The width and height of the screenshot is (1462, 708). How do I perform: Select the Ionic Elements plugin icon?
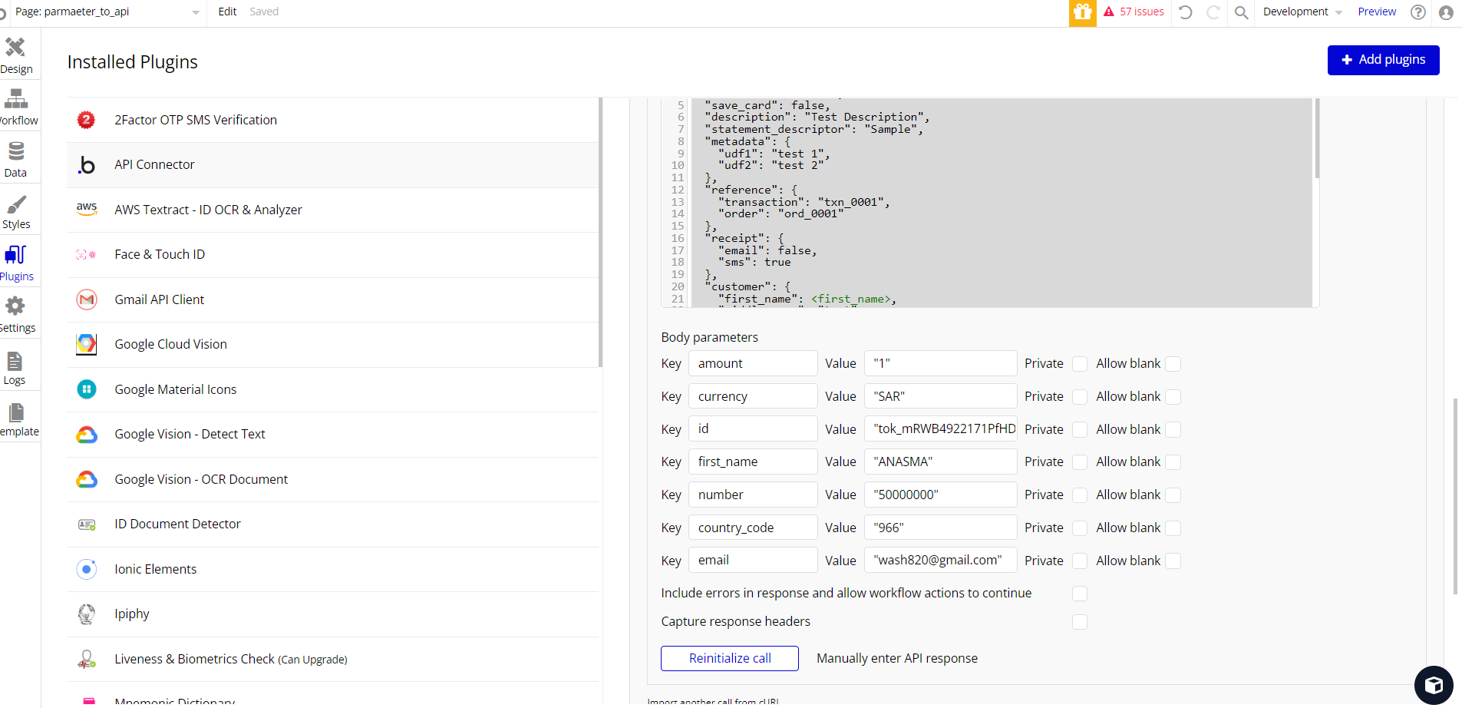87,569
